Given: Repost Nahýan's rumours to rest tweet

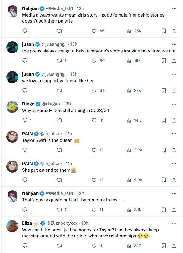Looking at the screenshot, I should click(59, 210).
